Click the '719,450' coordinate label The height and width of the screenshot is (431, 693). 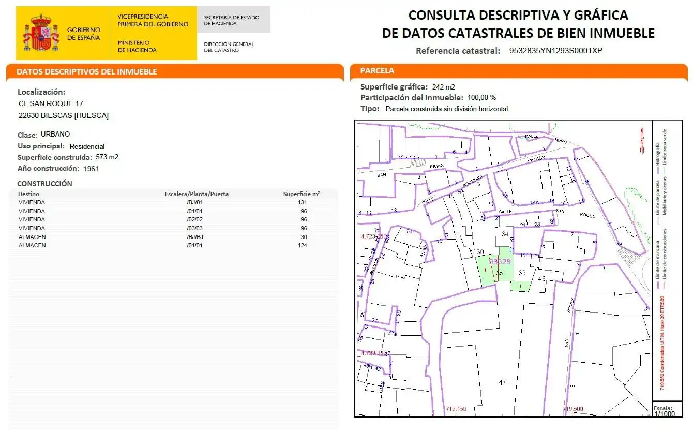[456, 409]
